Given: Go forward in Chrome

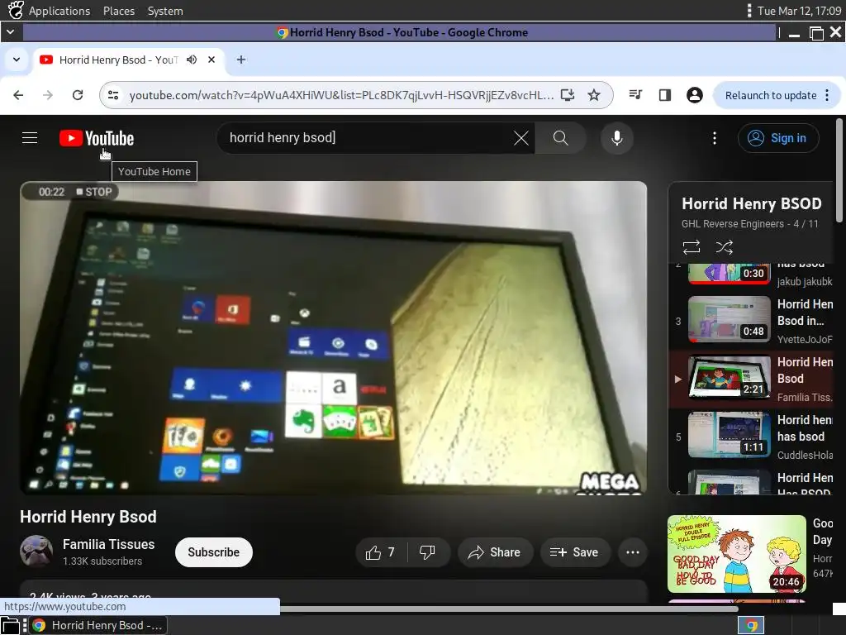Looking at the screenshot, I should (x=48, y=95).
